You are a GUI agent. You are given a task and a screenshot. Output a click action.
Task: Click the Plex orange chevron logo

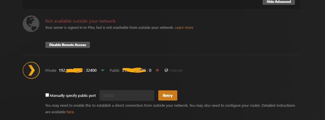point(31,70)
